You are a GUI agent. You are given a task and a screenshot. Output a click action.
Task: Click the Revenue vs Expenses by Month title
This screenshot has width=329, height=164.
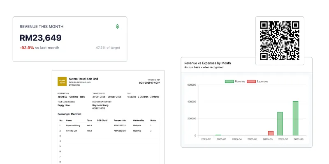[207, 63]
